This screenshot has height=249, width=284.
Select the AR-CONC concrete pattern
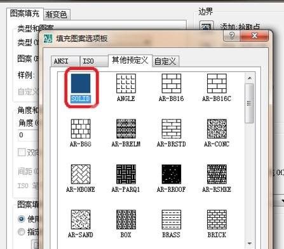point(217,129)
